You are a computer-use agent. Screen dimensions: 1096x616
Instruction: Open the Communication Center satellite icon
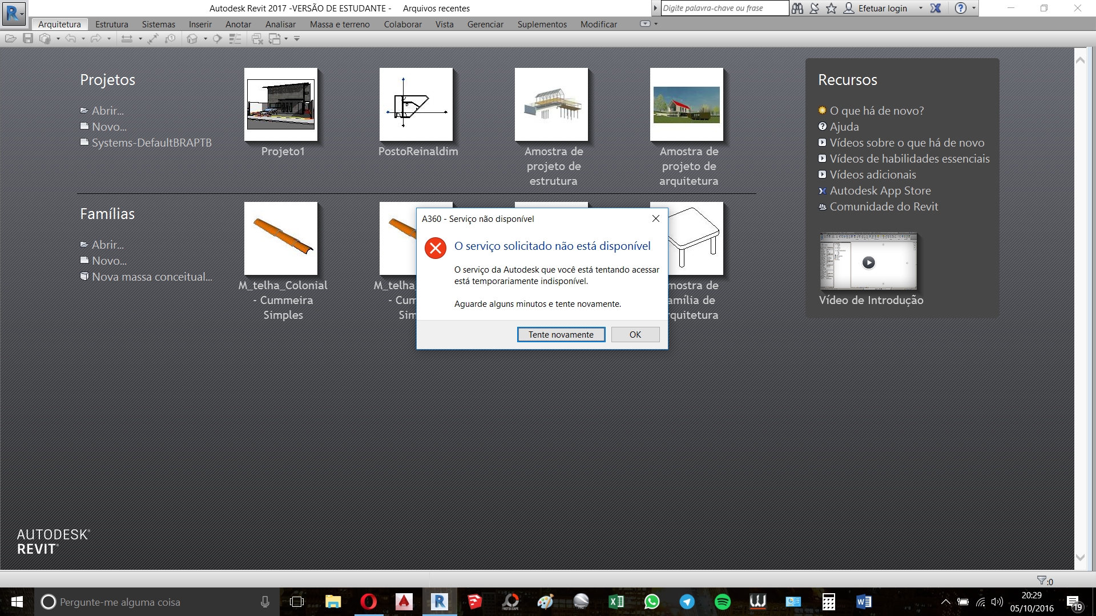(x=815, y=8)
